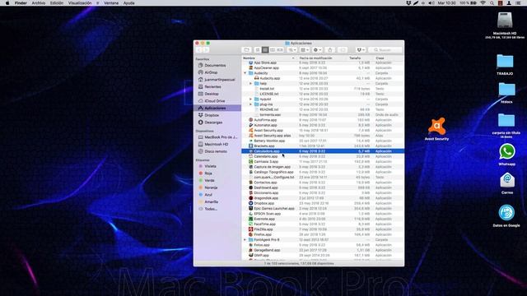
Task: Switch Finder to list view
Action: pyautogui.click(x=265, y=50)
